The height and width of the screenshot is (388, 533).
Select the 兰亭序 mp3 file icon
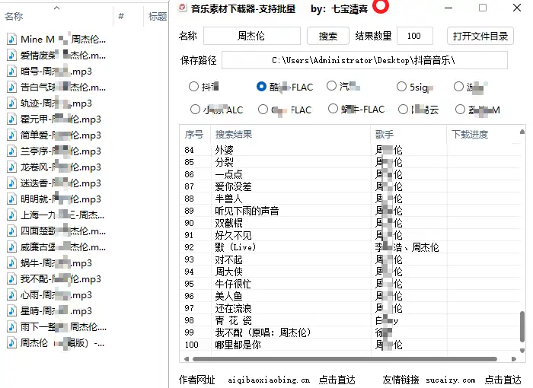(x=11, y=151)
